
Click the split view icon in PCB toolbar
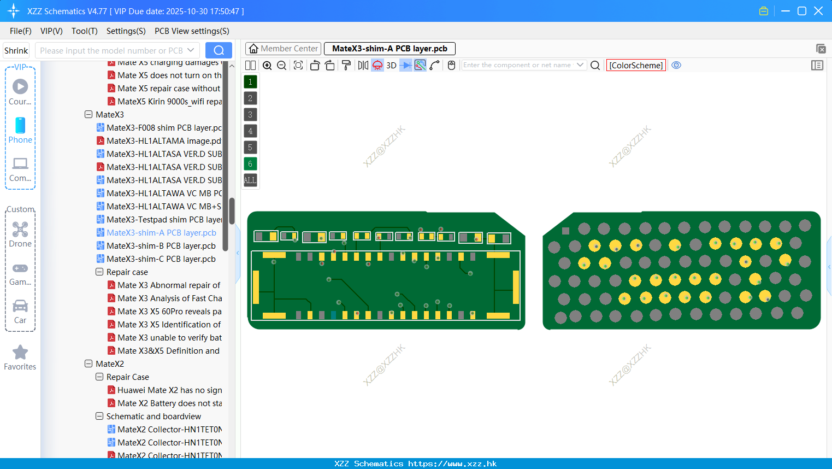pyautogui.click(x=250, y=65)
